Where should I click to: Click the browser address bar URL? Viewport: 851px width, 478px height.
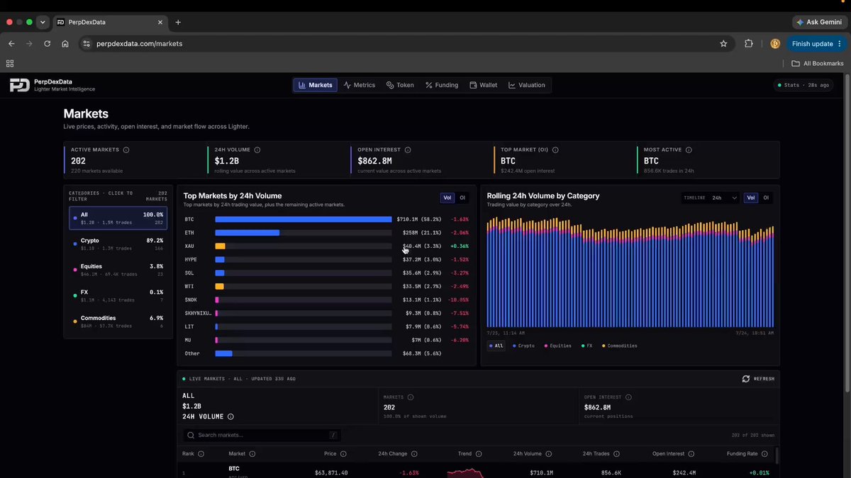coord(139,44)
